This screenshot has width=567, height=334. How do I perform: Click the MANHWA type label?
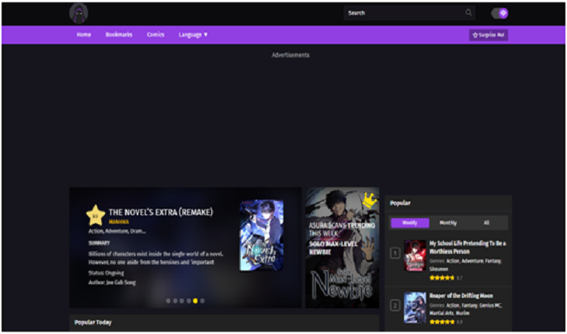119,222
